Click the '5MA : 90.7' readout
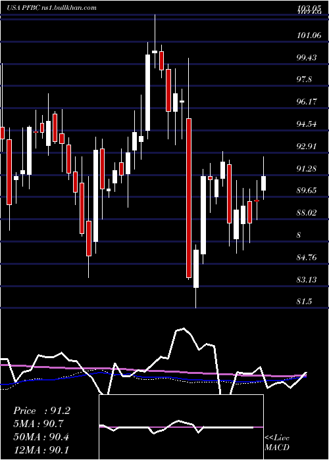Screen dimensions: 329x460 [38, 423]
